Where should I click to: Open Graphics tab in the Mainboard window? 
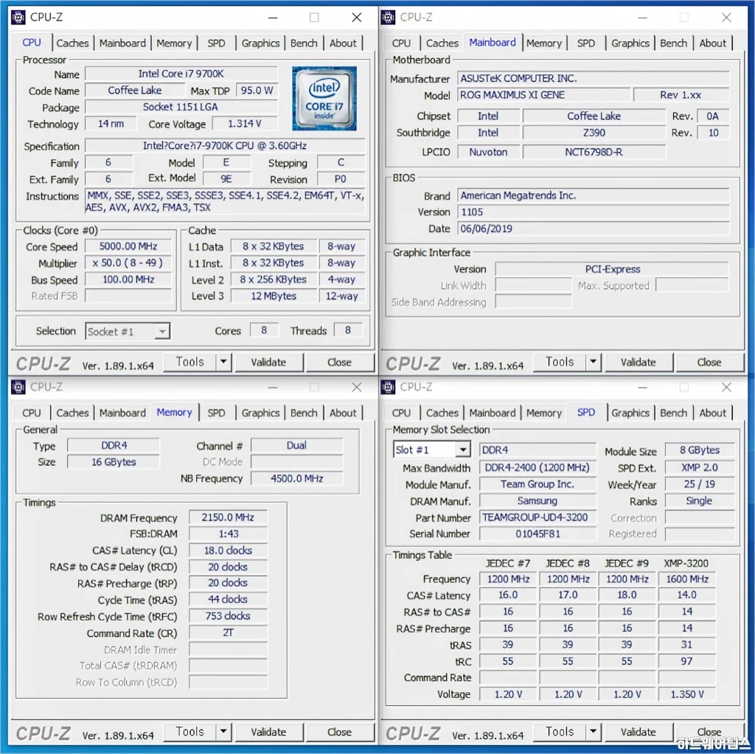630,43
